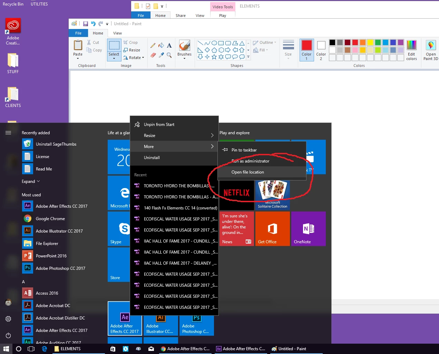The height and width of the screenshot is (354, 439).
Task: Switch to the View tab in Paint
Action: point(117,33)
